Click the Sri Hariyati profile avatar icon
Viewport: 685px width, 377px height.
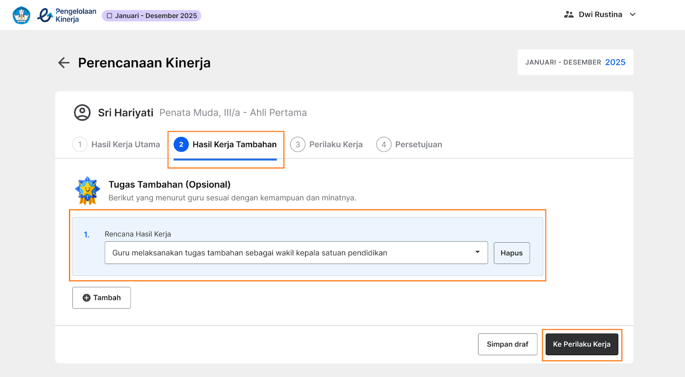tap(82, 113)
